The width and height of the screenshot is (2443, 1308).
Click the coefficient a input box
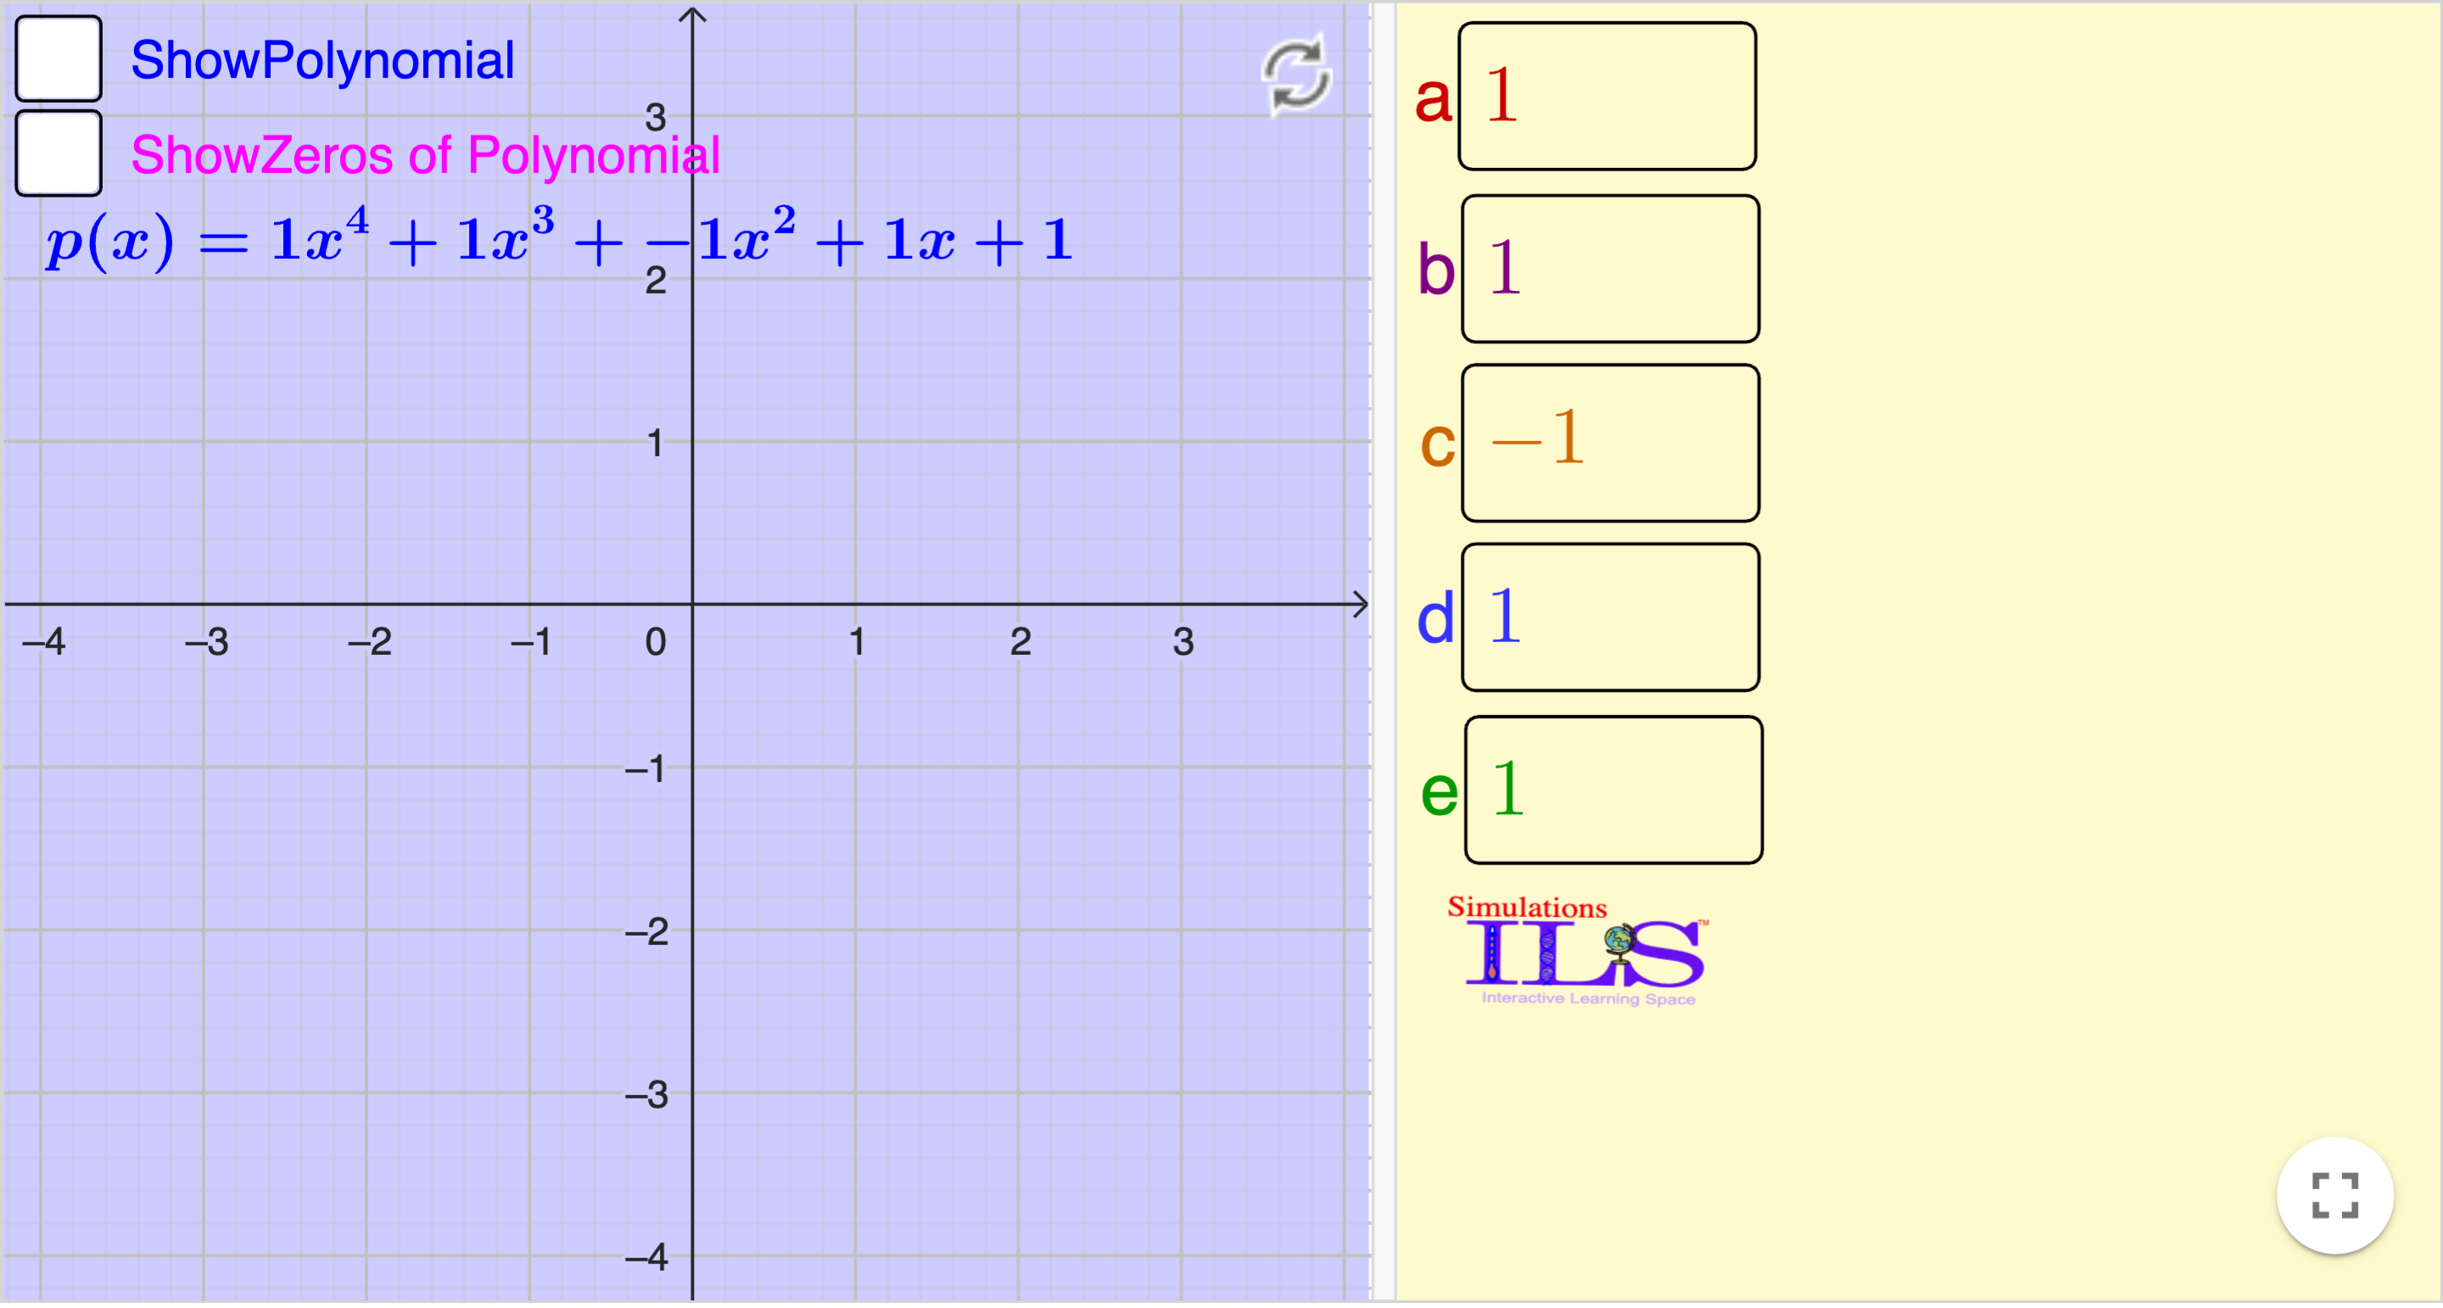[x=1607, y=97]
